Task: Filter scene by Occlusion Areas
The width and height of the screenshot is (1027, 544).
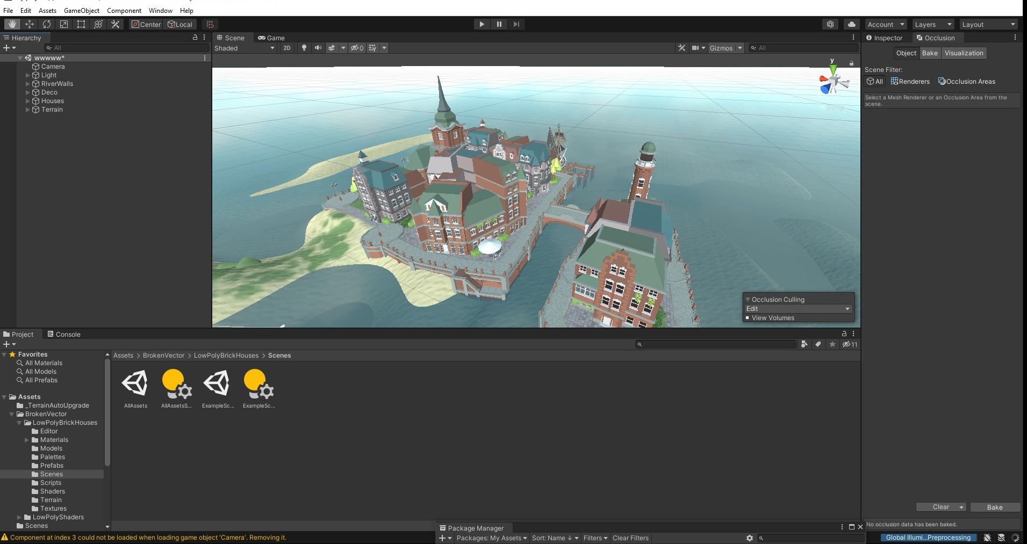Action: (x=966, y=82)
